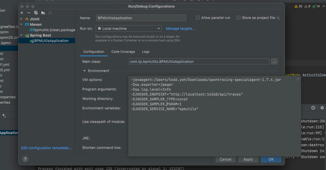This screenshot has width=326, height=170.
Task: Switch to the Code Coverage tab
Action: (123, 52)
